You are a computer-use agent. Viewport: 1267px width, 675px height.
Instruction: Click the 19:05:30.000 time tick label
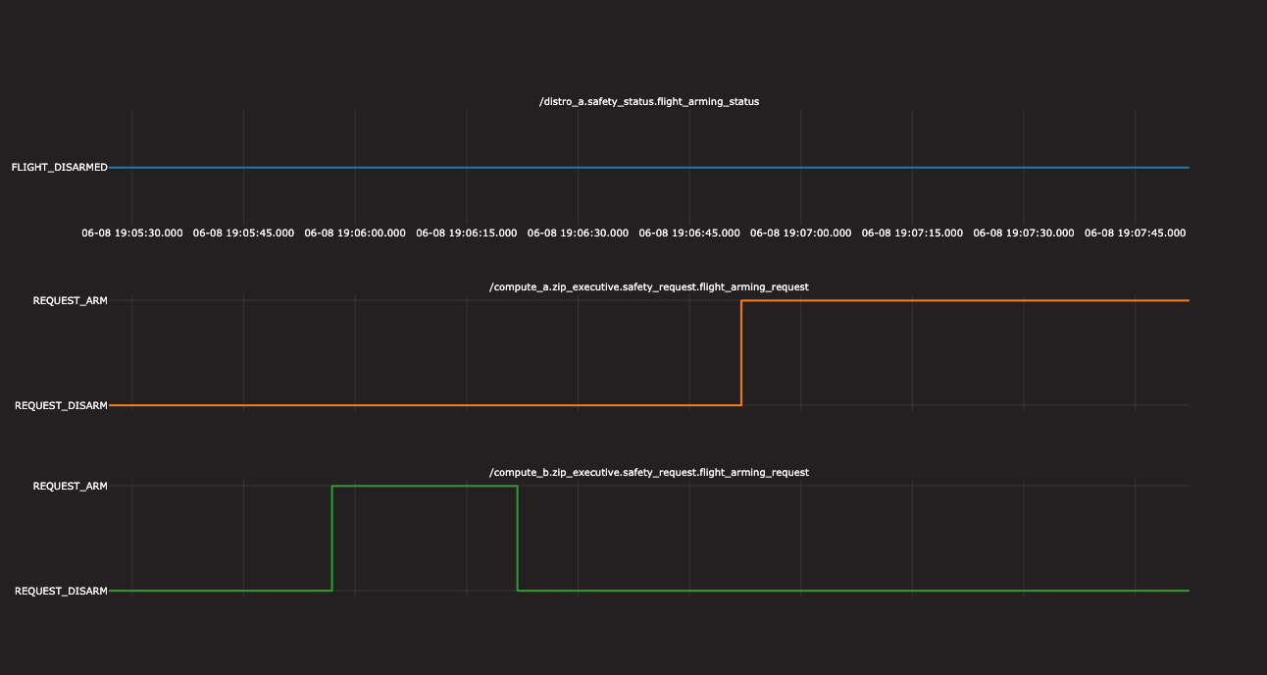[x=131, y=234]
